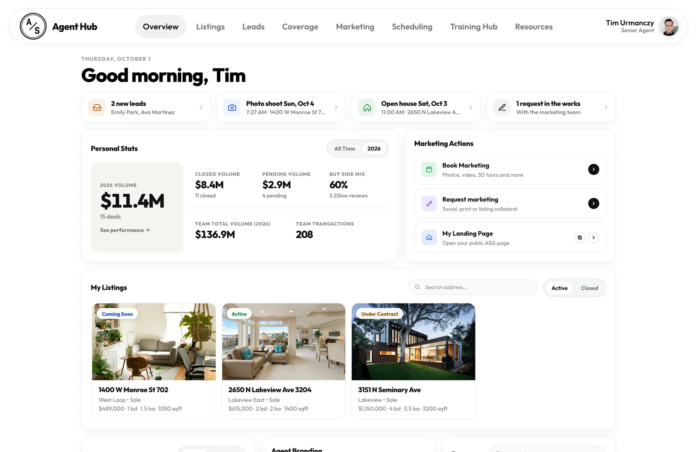This screenshot has width=697, height=452.
Task: Show Closed listings
Action: coord(589,288)
